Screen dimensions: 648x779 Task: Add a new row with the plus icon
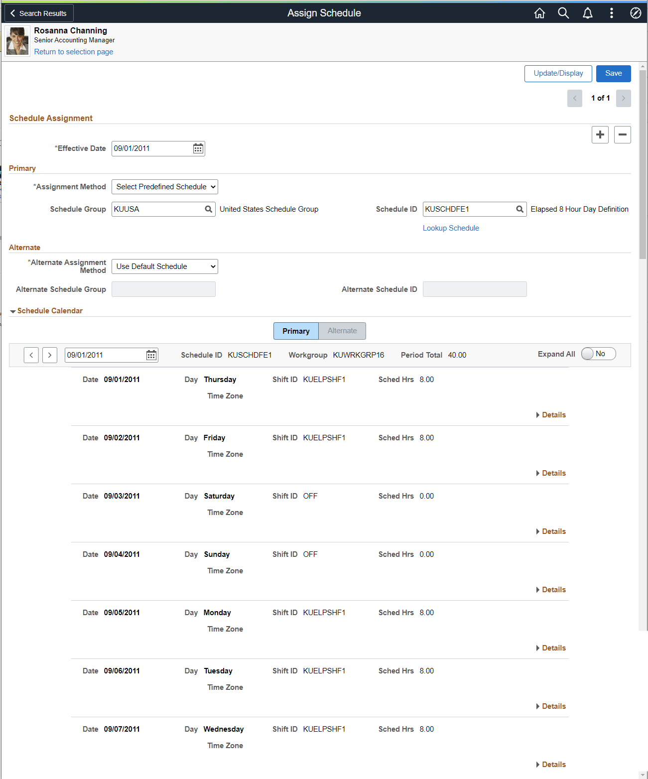pyautogui.click(x=600, y=134)
